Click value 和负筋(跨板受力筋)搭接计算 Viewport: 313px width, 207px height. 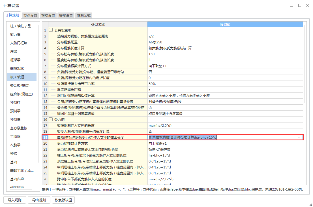click(x=225, y=48)
